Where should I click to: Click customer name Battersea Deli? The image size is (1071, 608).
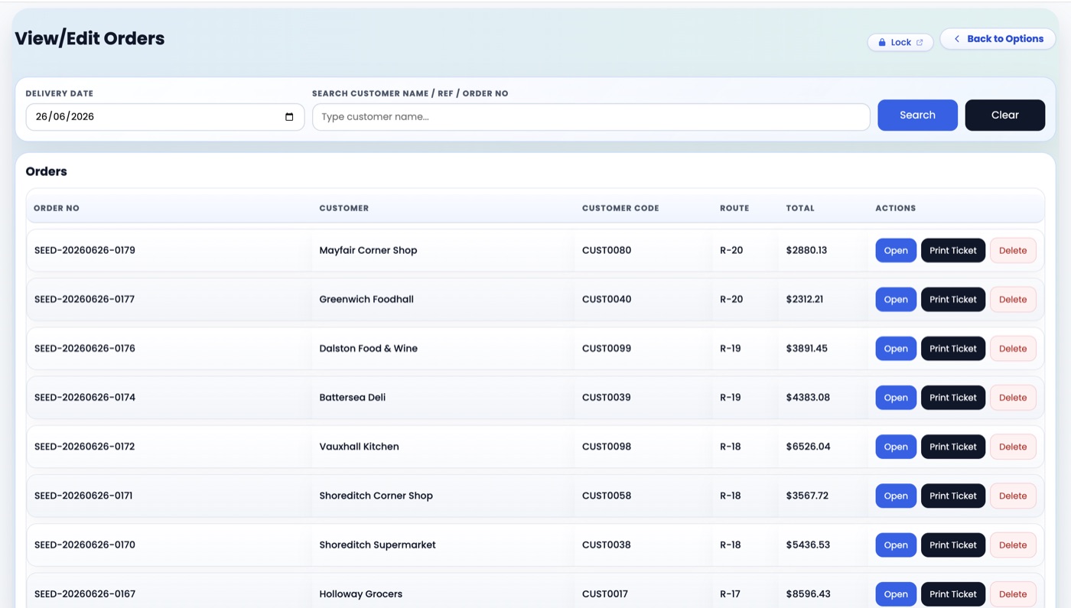353,397
